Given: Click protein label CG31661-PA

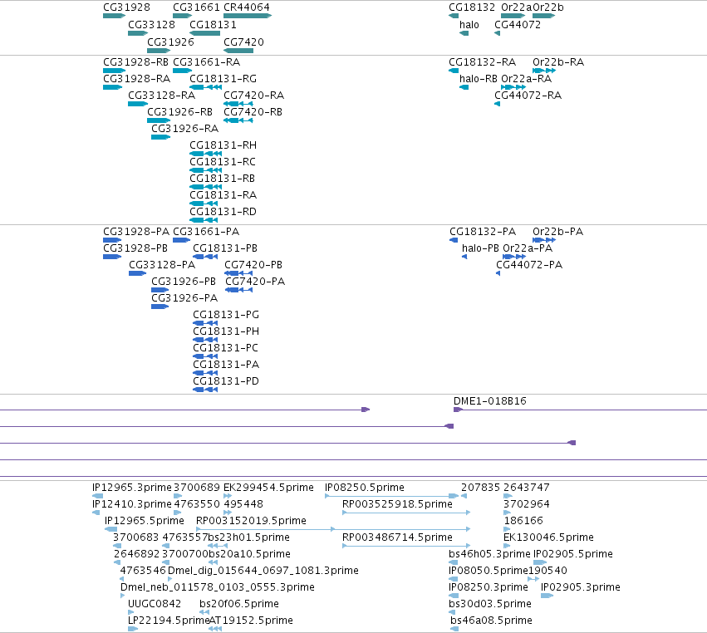Looking at the screenshot, I should point(206,232).
